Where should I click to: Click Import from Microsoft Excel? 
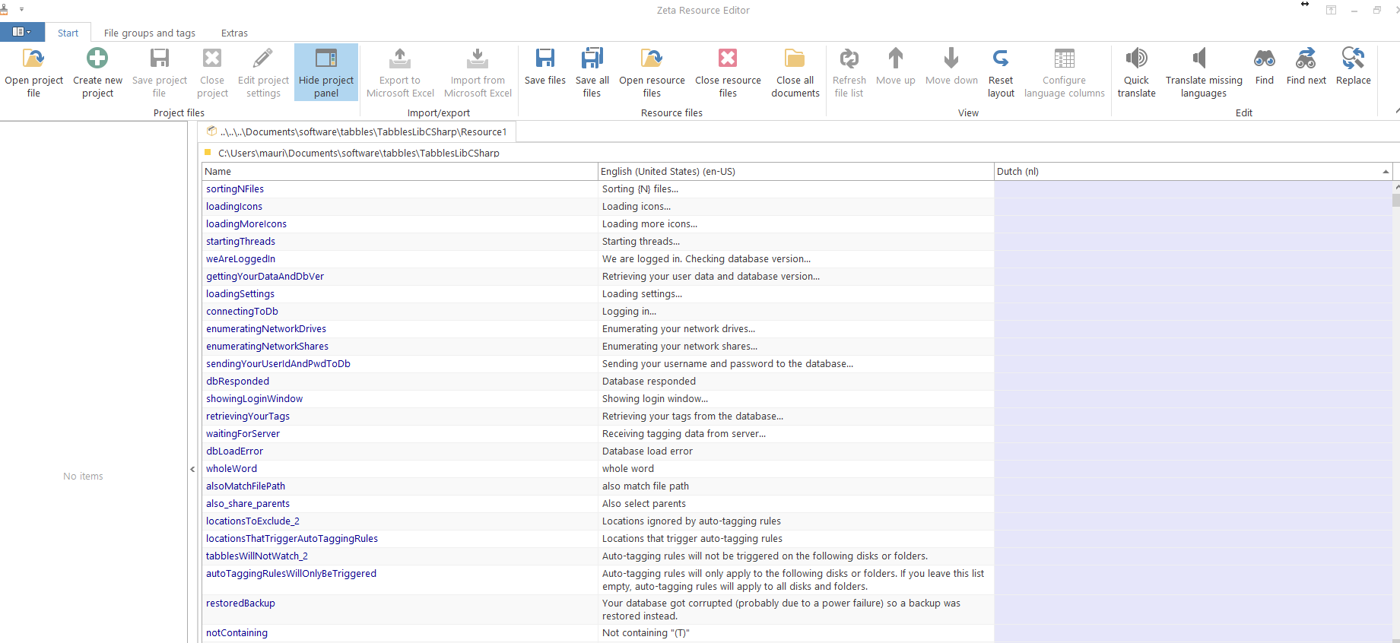[x=478, y=73]
